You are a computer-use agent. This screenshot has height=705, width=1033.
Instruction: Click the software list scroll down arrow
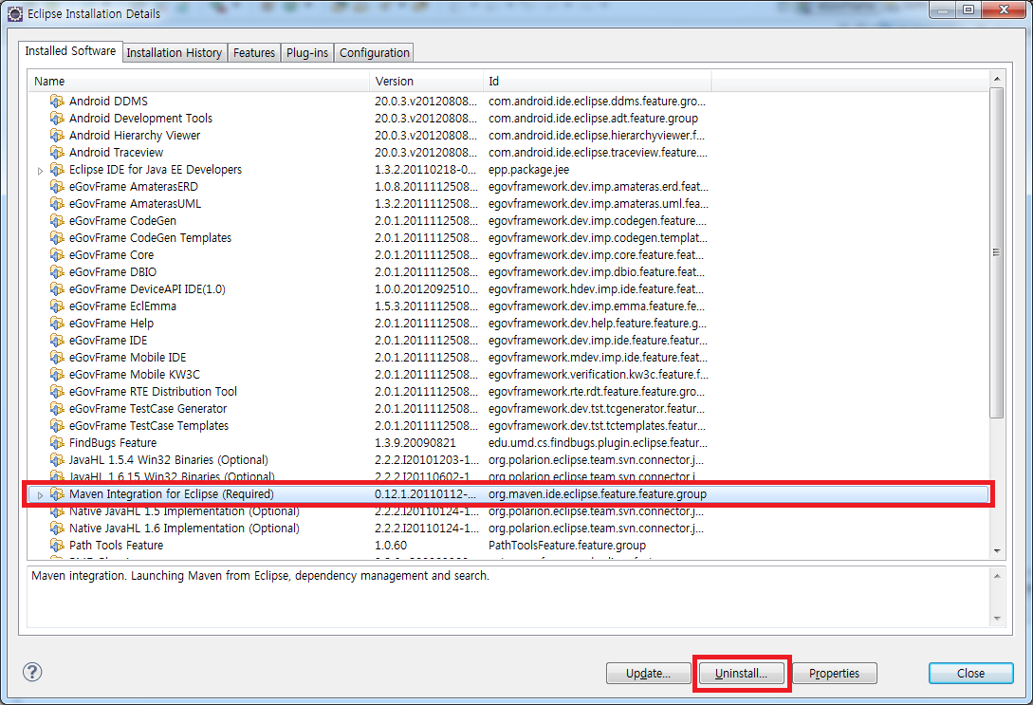point(996,550)
